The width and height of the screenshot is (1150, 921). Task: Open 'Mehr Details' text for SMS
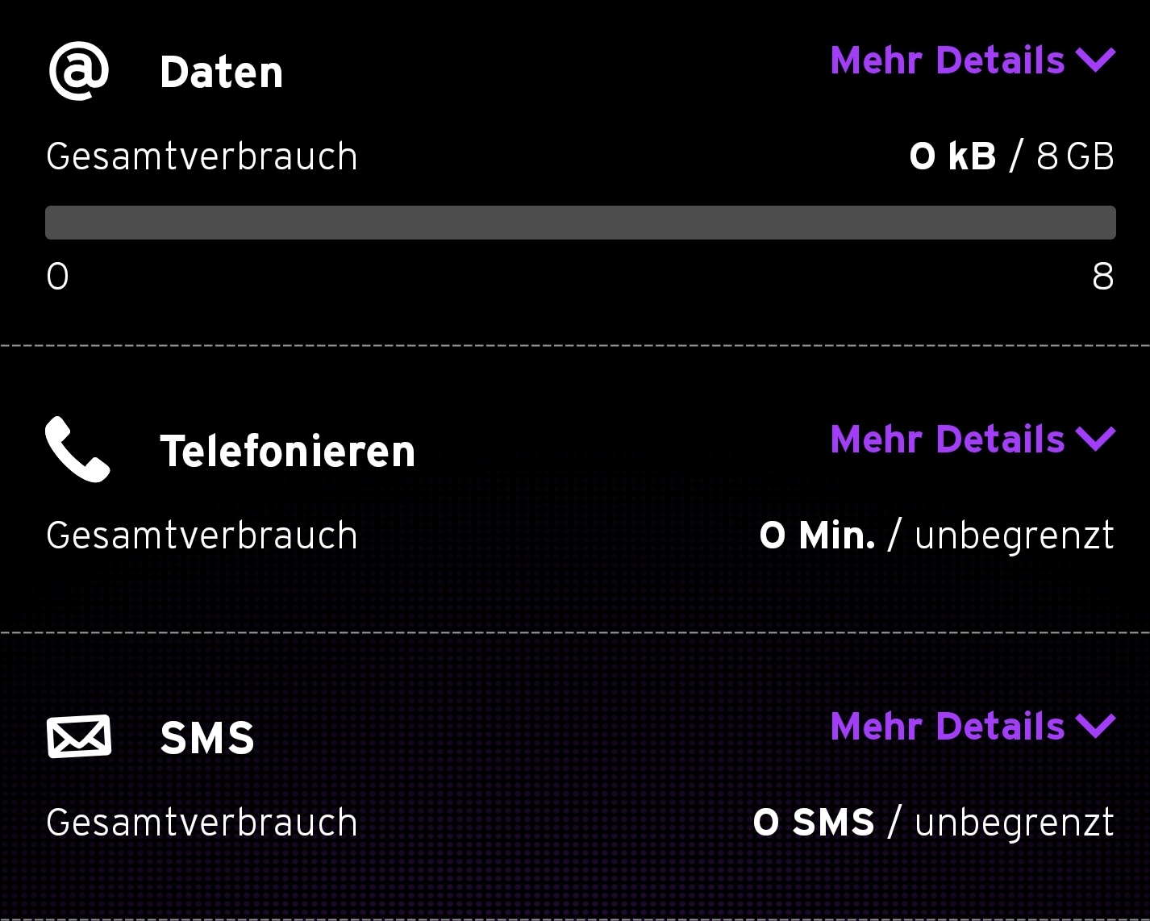tap(948, 727)
